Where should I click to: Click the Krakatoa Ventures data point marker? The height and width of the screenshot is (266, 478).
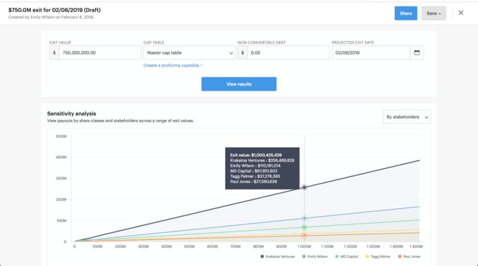click(x=304, y=187)
